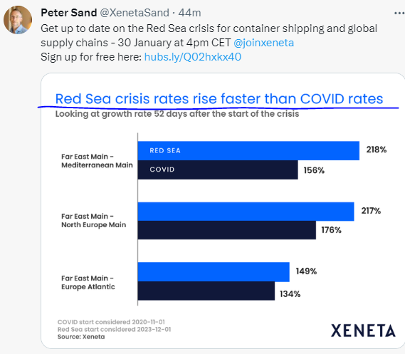Click the 134% Europe Atlantic dark bar
This screenshot has height=354, width=405.
(x=206, y=291)
